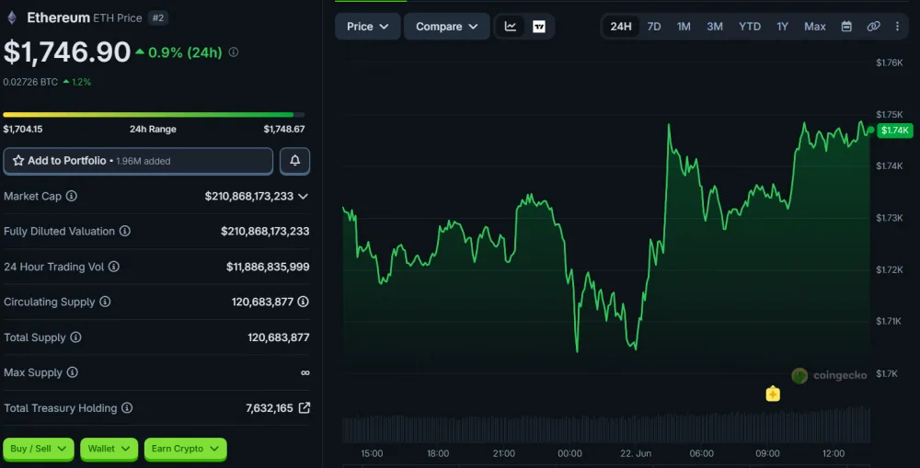Add Ethereum to Portfolio
This screenshot has width=920, height=468.
tap(138, 161)
